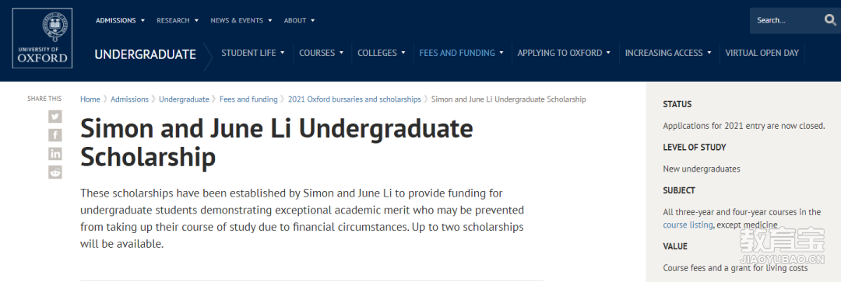The height and width of the screenshot is (282, 841).
Task: Click the search magnifier icon
Action: click(x=830, y=20)
